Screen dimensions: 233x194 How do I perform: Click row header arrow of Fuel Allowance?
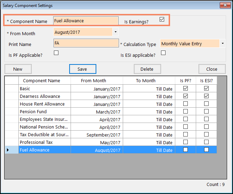[x=12, y=150]
